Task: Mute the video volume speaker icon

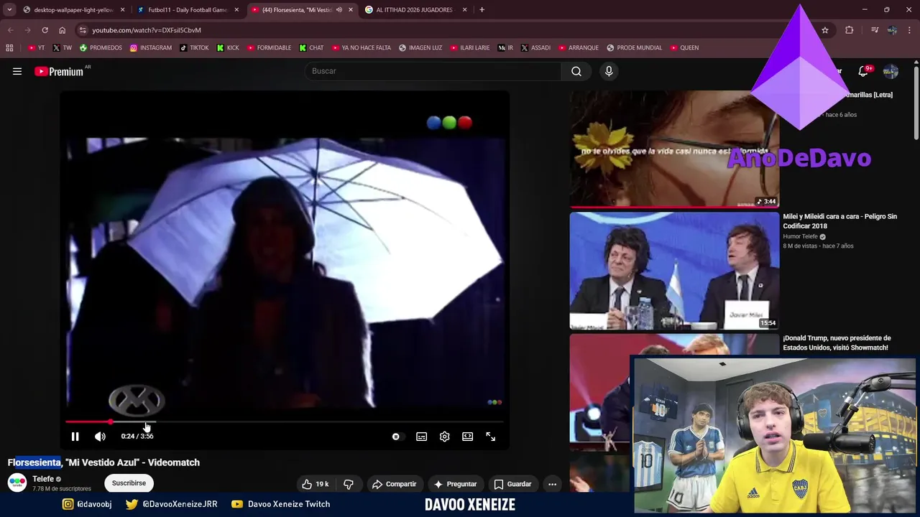Action: coord(100,437)
